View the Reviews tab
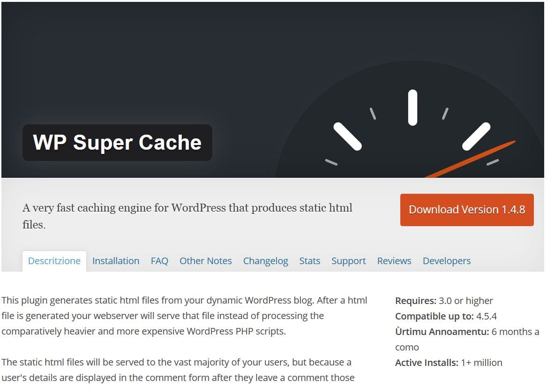Viewport: 547px width, 388px height. 394,260
